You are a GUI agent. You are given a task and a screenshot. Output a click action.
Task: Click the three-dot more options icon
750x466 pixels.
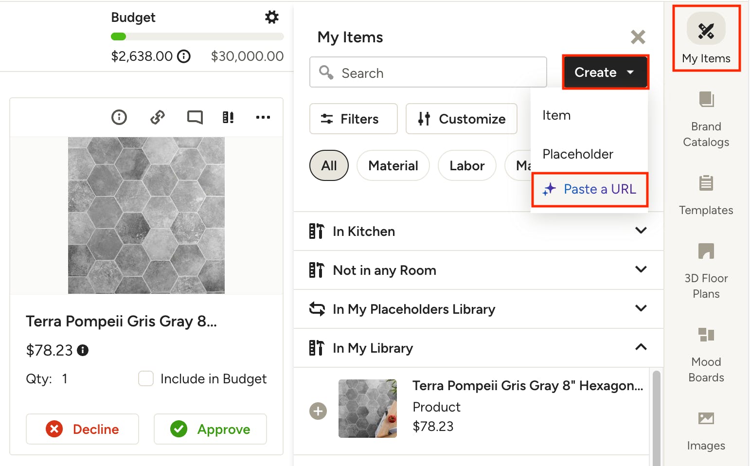[263, 117]
